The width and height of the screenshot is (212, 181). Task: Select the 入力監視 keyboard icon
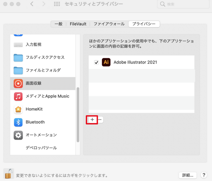[18, 45]
